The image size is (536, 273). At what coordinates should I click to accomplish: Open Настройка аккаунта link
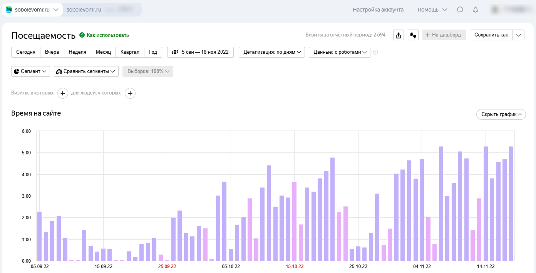[x=378, y=10]
